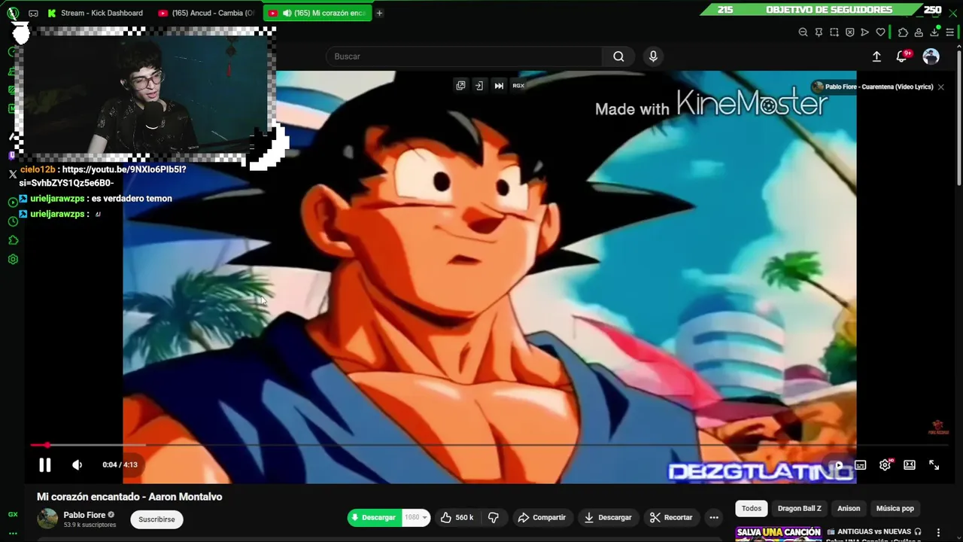Dismiss the Cuarentena suggested video card

click(940, 87)
